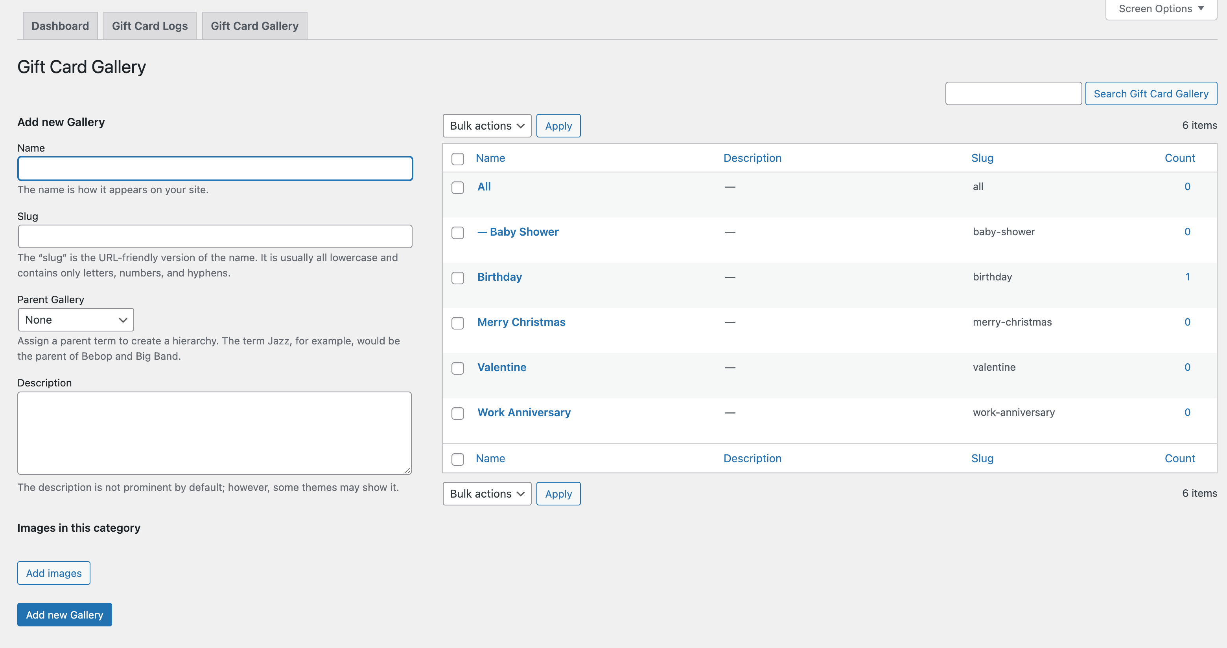Viewport: 1227px width, 648px height.
Task: Click the Apply button for bulk actions
Action: coord(558,126)
